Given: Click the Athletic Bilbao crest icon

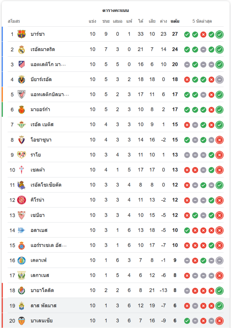Looking at the screenshot, I should [x=22, y=94].
